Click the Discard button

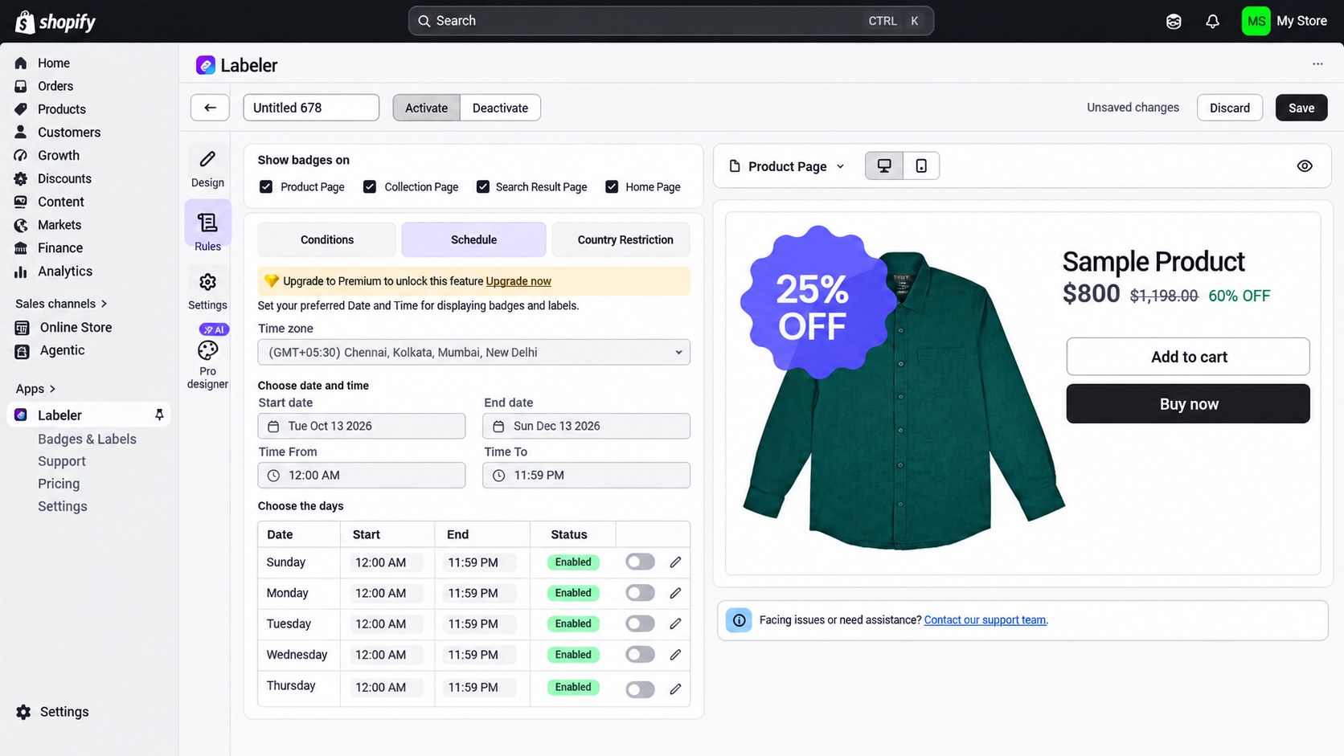(x=1230, y=108)
